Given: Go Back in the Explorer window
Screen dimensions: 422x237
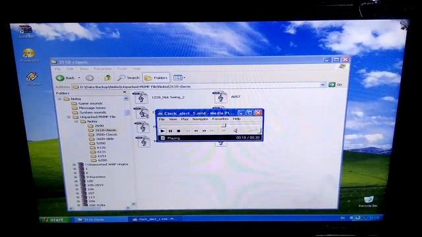Looking at the screenshot, I should tap(65, 78).
